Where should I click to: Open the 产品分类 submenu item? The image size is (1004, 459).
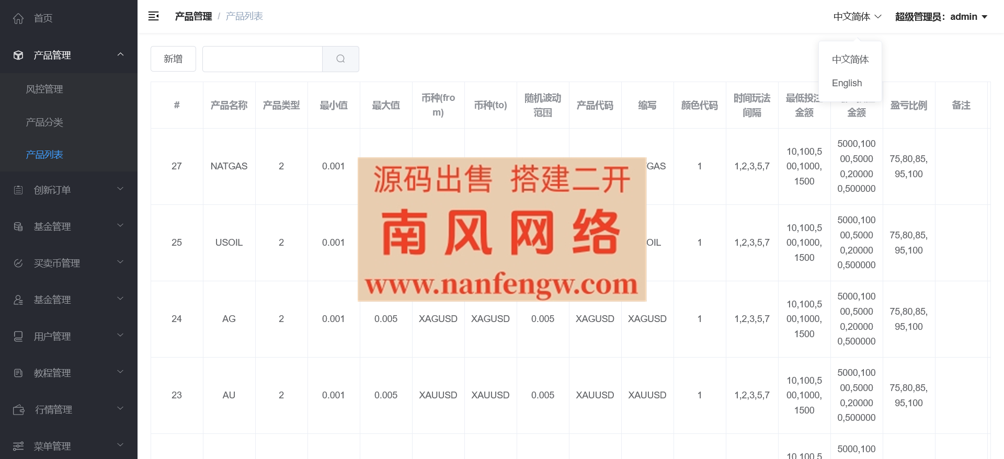click(x=44, y=122)
